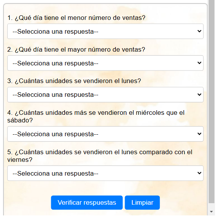The width and height of the screenshot is (219, 220).
Task: Open the select box under question 5
Action: click(105, 173)
